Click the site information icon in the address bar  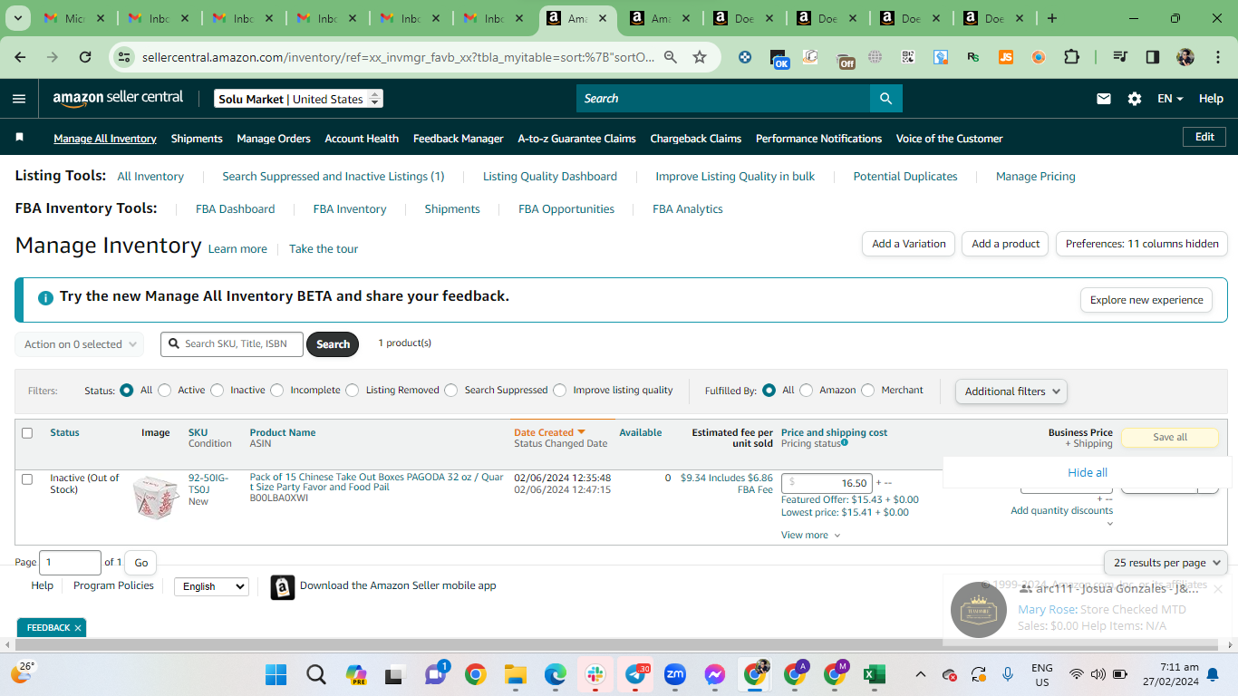pyautogui.click(x=125, y=57)
